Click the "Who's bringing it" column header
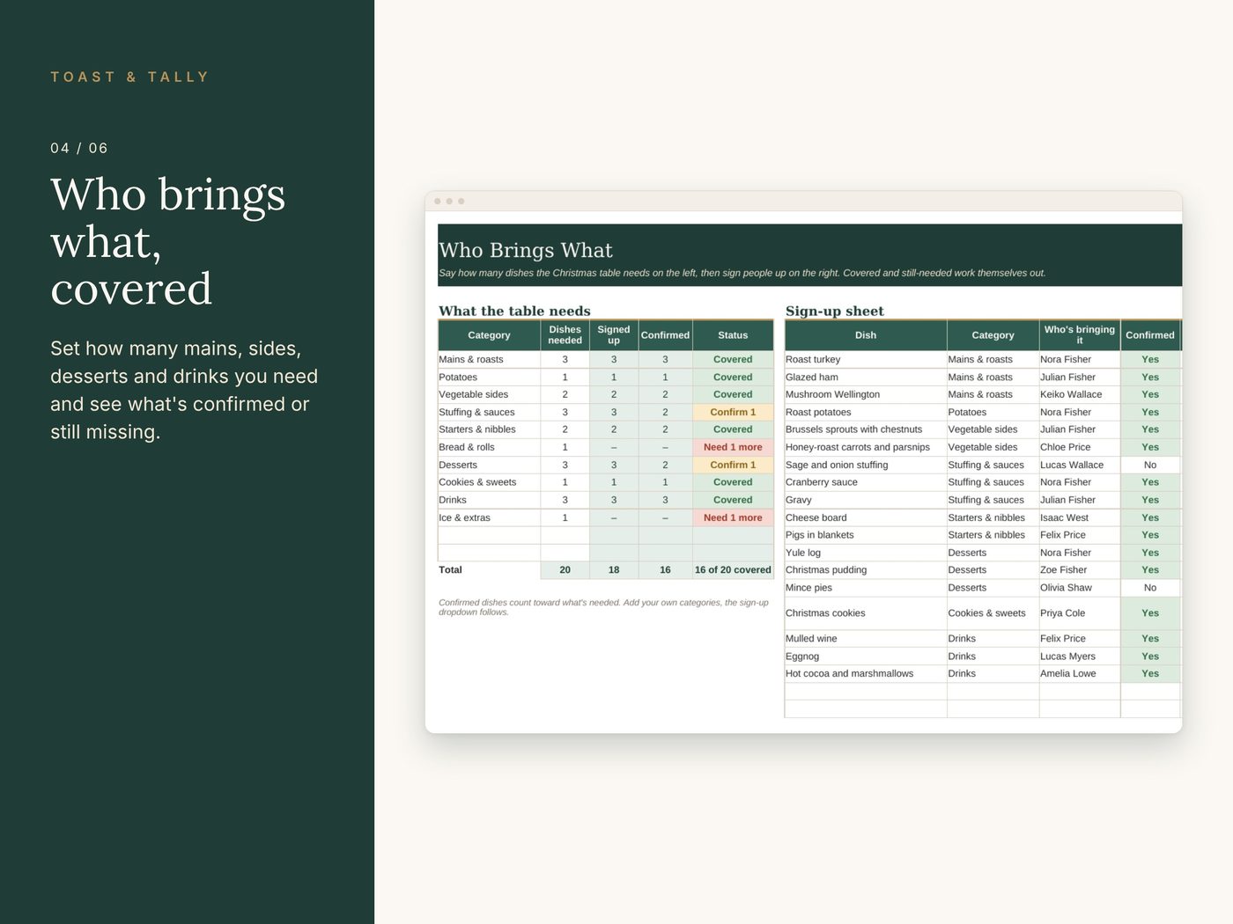The height and width of the screenshot is (924, 1233). pos(1080,335)
